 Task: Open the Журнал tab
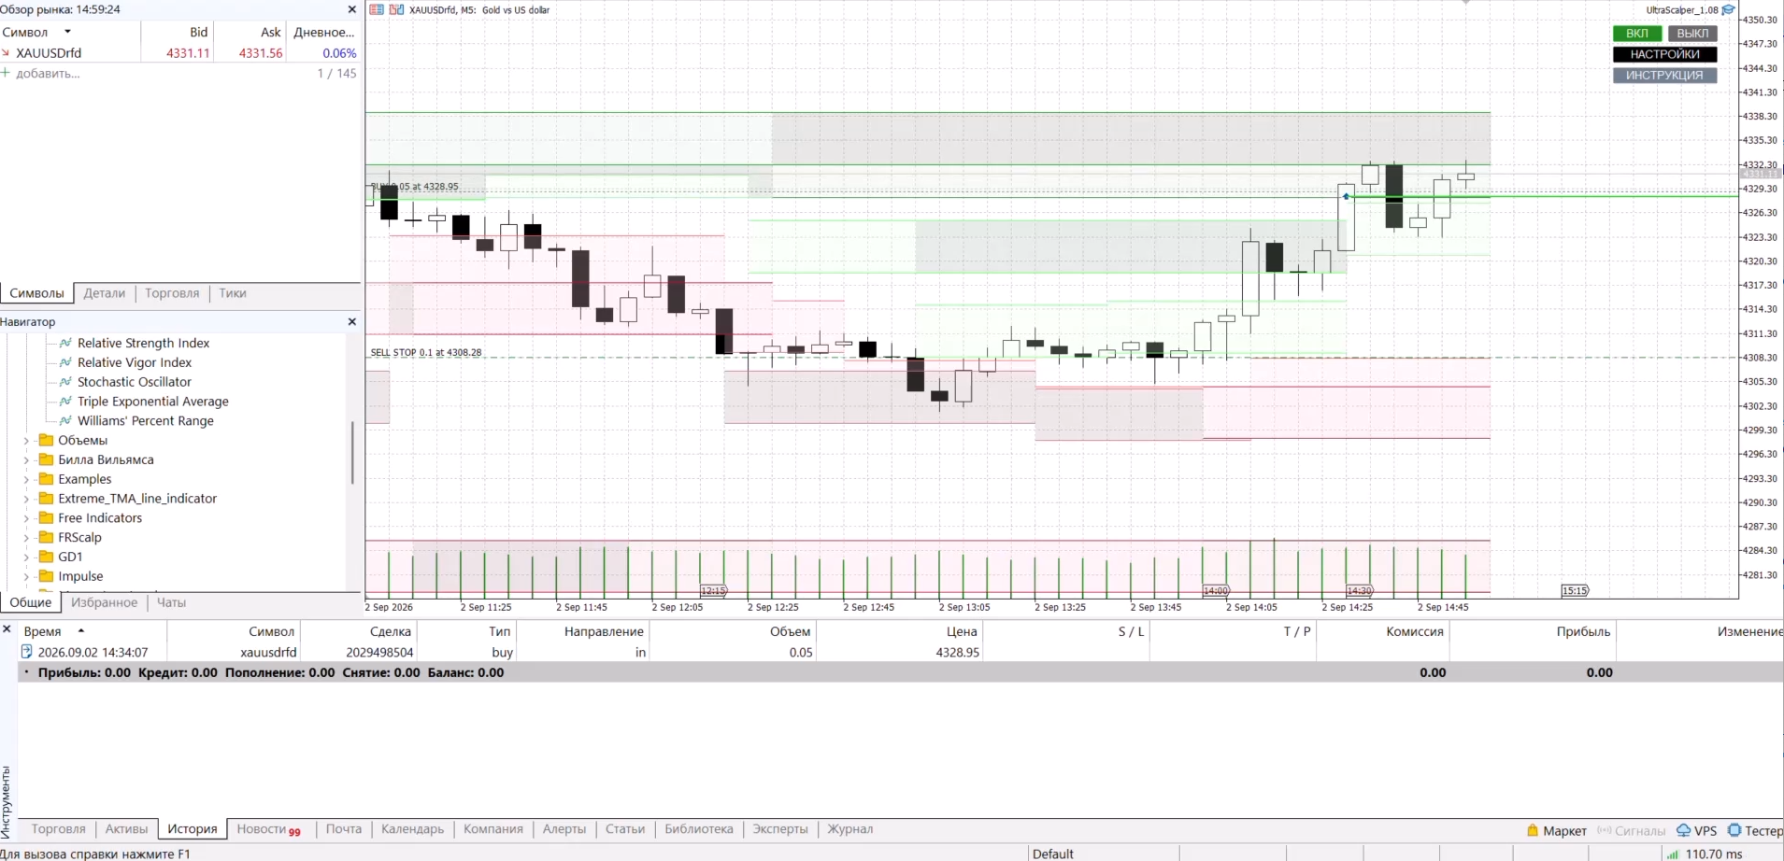849,829
